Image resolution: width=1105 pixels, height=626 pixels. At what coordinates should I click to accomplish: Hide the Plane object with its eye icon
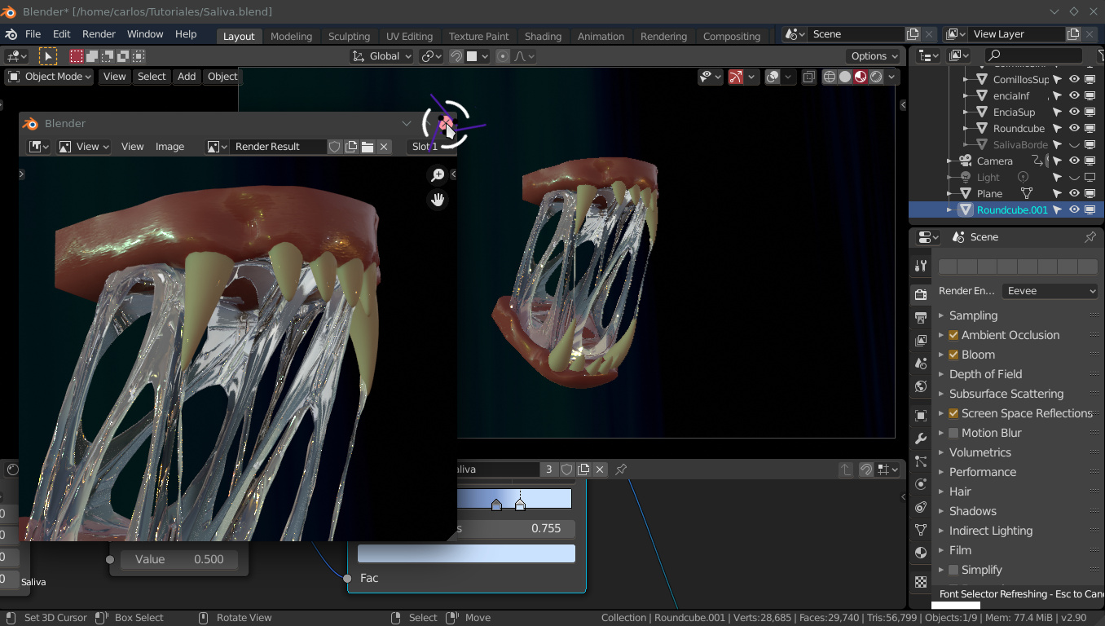tap(1074, 193)
